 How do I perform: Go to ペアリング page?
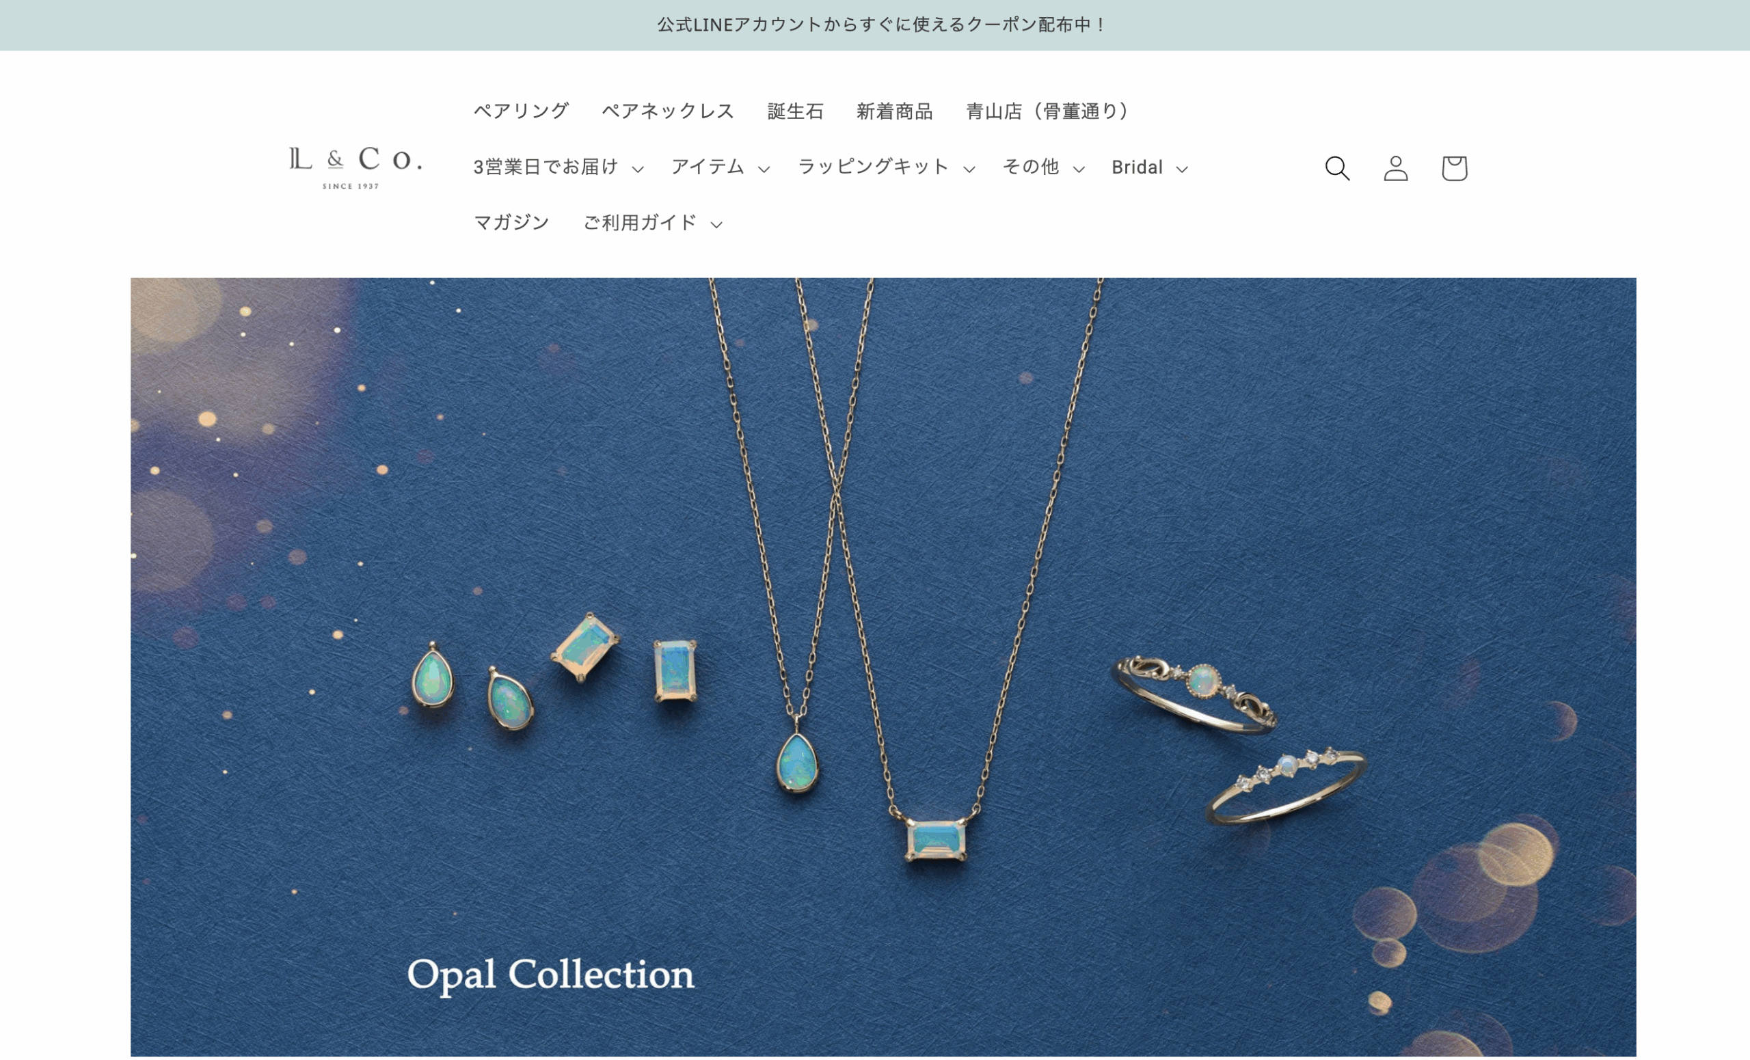point(521,111)
